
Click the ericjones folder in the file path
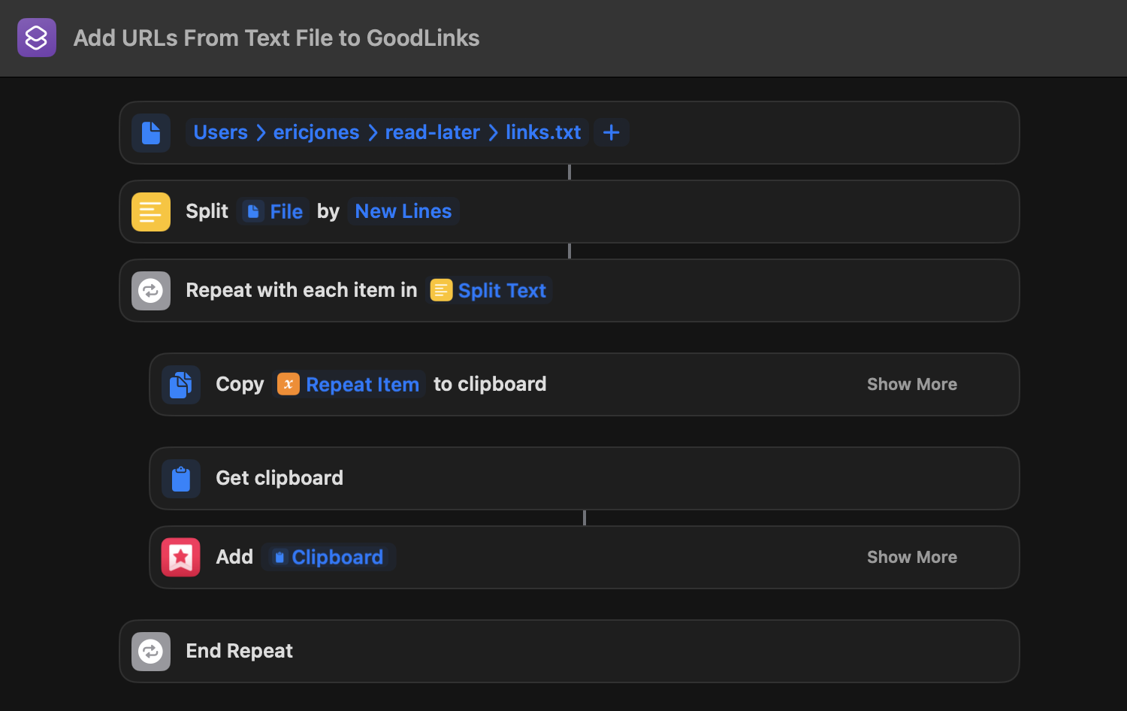[316, 132]
